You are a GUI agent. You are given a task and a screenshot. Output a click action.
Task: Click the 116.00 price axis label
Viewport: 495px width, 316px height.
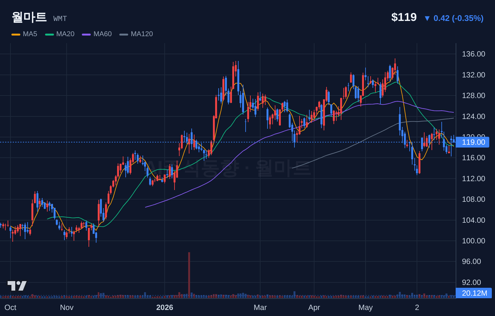point(473,158)
